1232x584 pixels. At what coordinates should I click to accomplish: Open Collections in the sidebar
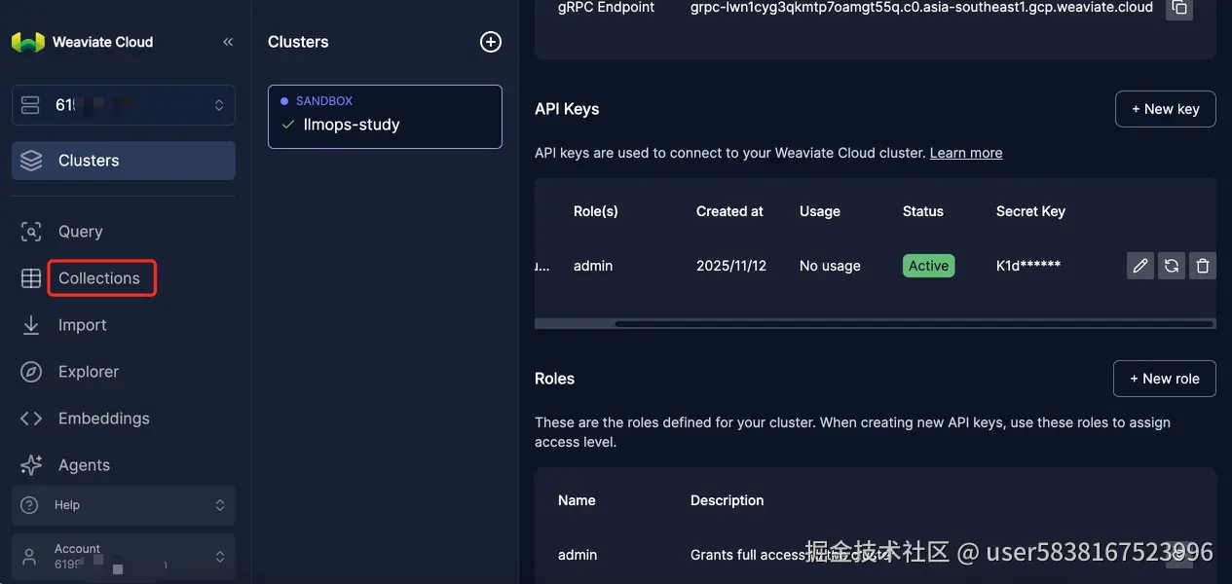[x=101, y=278]
